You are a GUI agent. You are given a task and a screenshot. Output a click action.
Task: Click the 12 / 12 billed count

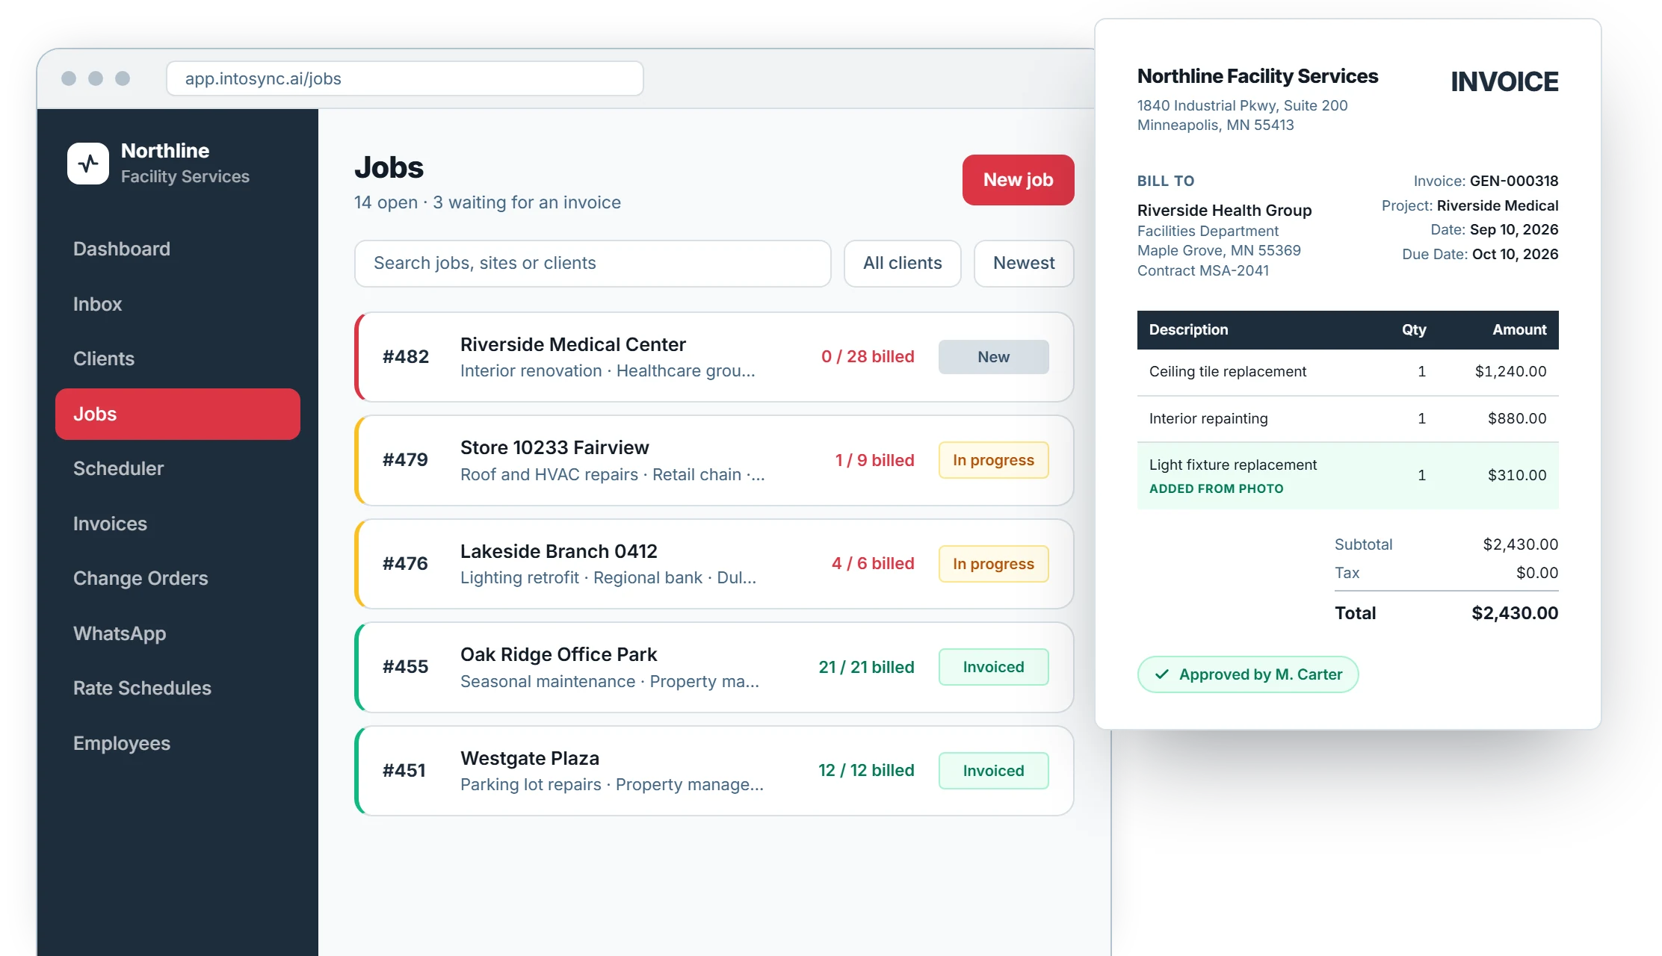866,771
